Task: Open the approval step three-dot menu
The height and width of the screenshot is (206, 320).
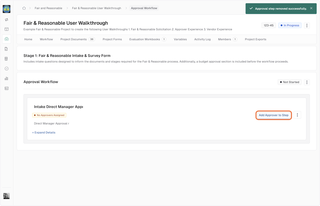Action: pos(297,115)
